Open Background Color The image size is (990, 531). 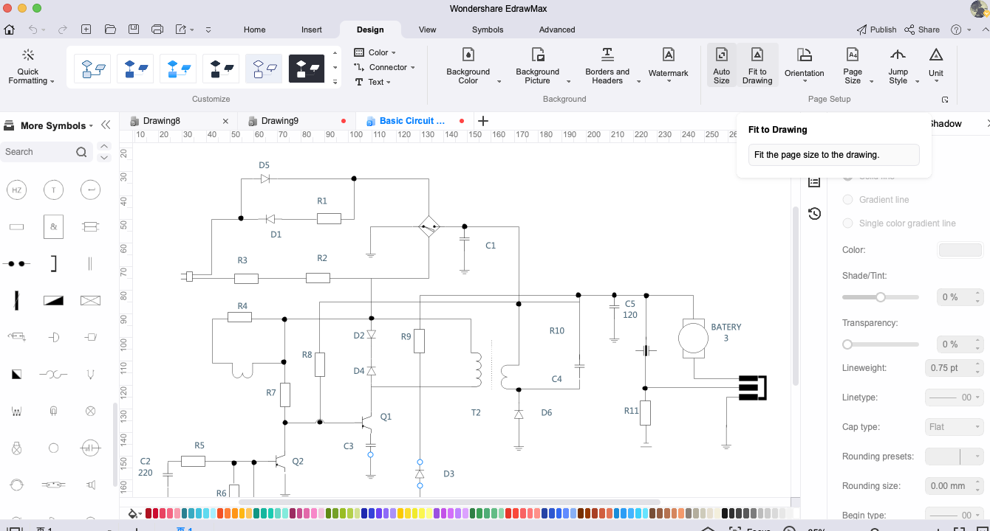(468, 66)
